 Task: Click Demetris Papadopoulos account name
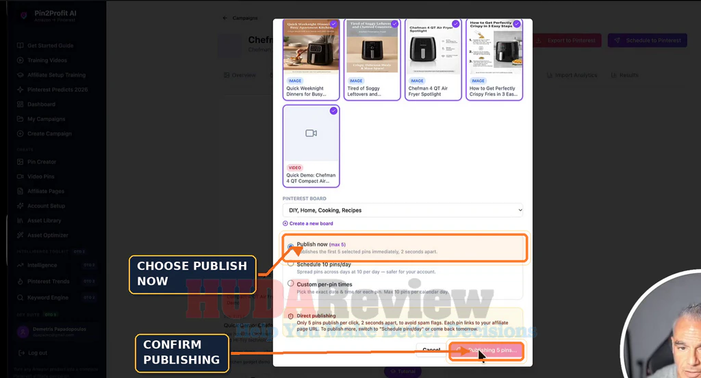pos(60,329)
